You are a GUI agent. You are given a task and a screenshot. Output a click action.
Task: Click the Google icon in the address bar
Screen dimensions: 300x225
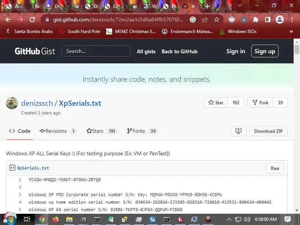coord(193,19)
